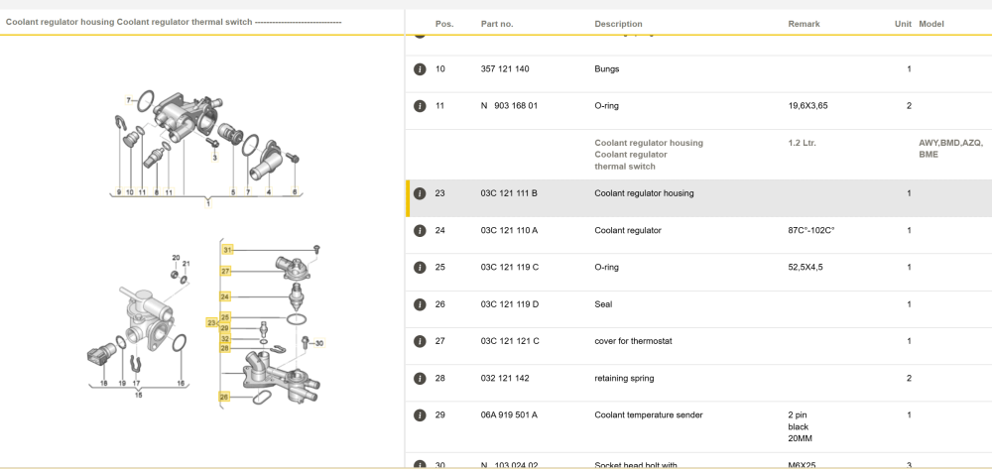Screen dimensions: 992x469
Task: Click info icon beside position 11 O-ring
Action: 420,106
